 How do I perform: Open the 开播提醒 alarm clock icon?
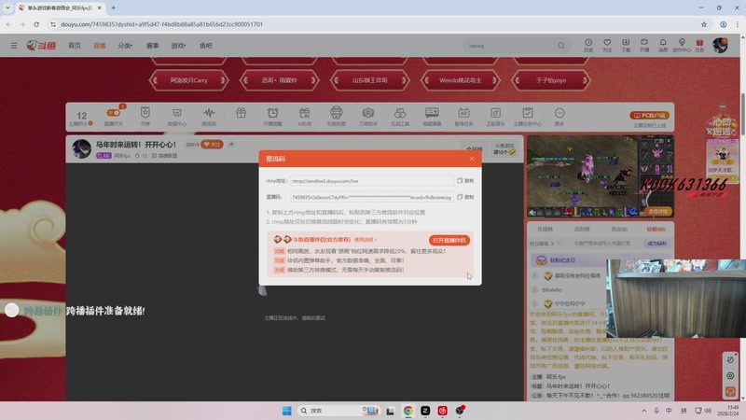272,116
